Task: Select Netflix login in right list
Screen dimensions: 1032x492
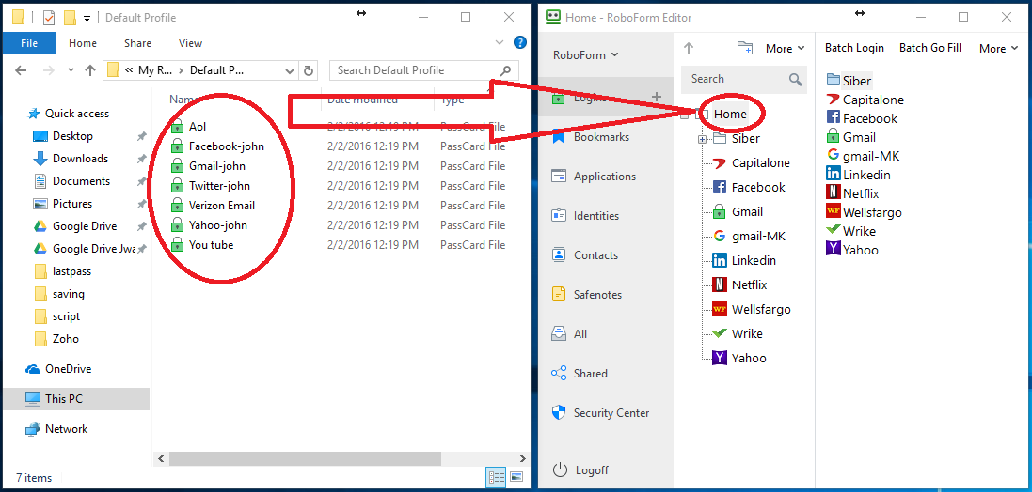Action: click(x=852, y=193)
